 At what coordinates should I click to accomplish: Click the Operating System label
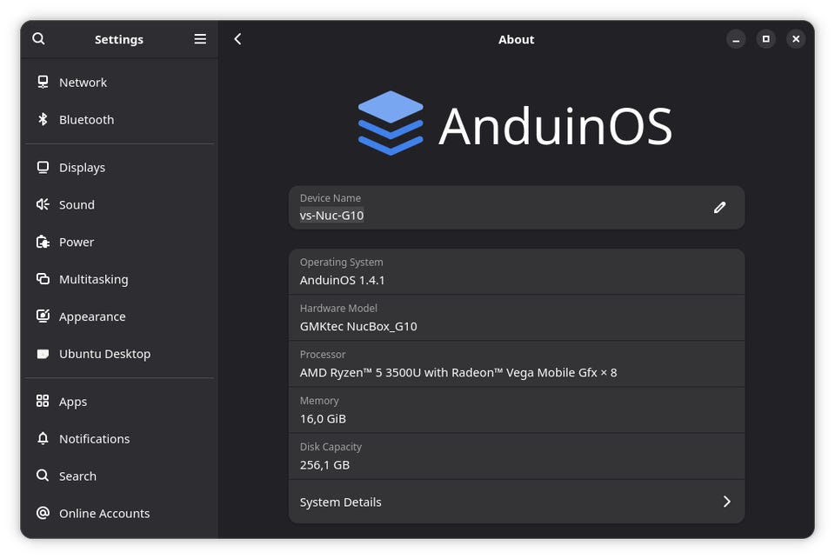pos(341,263)
